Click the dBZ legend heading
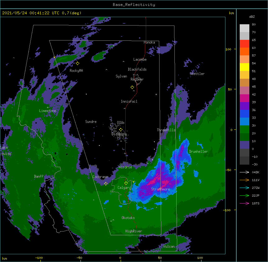Screen dimensions: 268x262 point(252,16)
